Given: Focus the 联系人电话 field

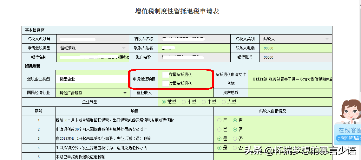Looking at the screenshot, I should click(x=295, y=48).
